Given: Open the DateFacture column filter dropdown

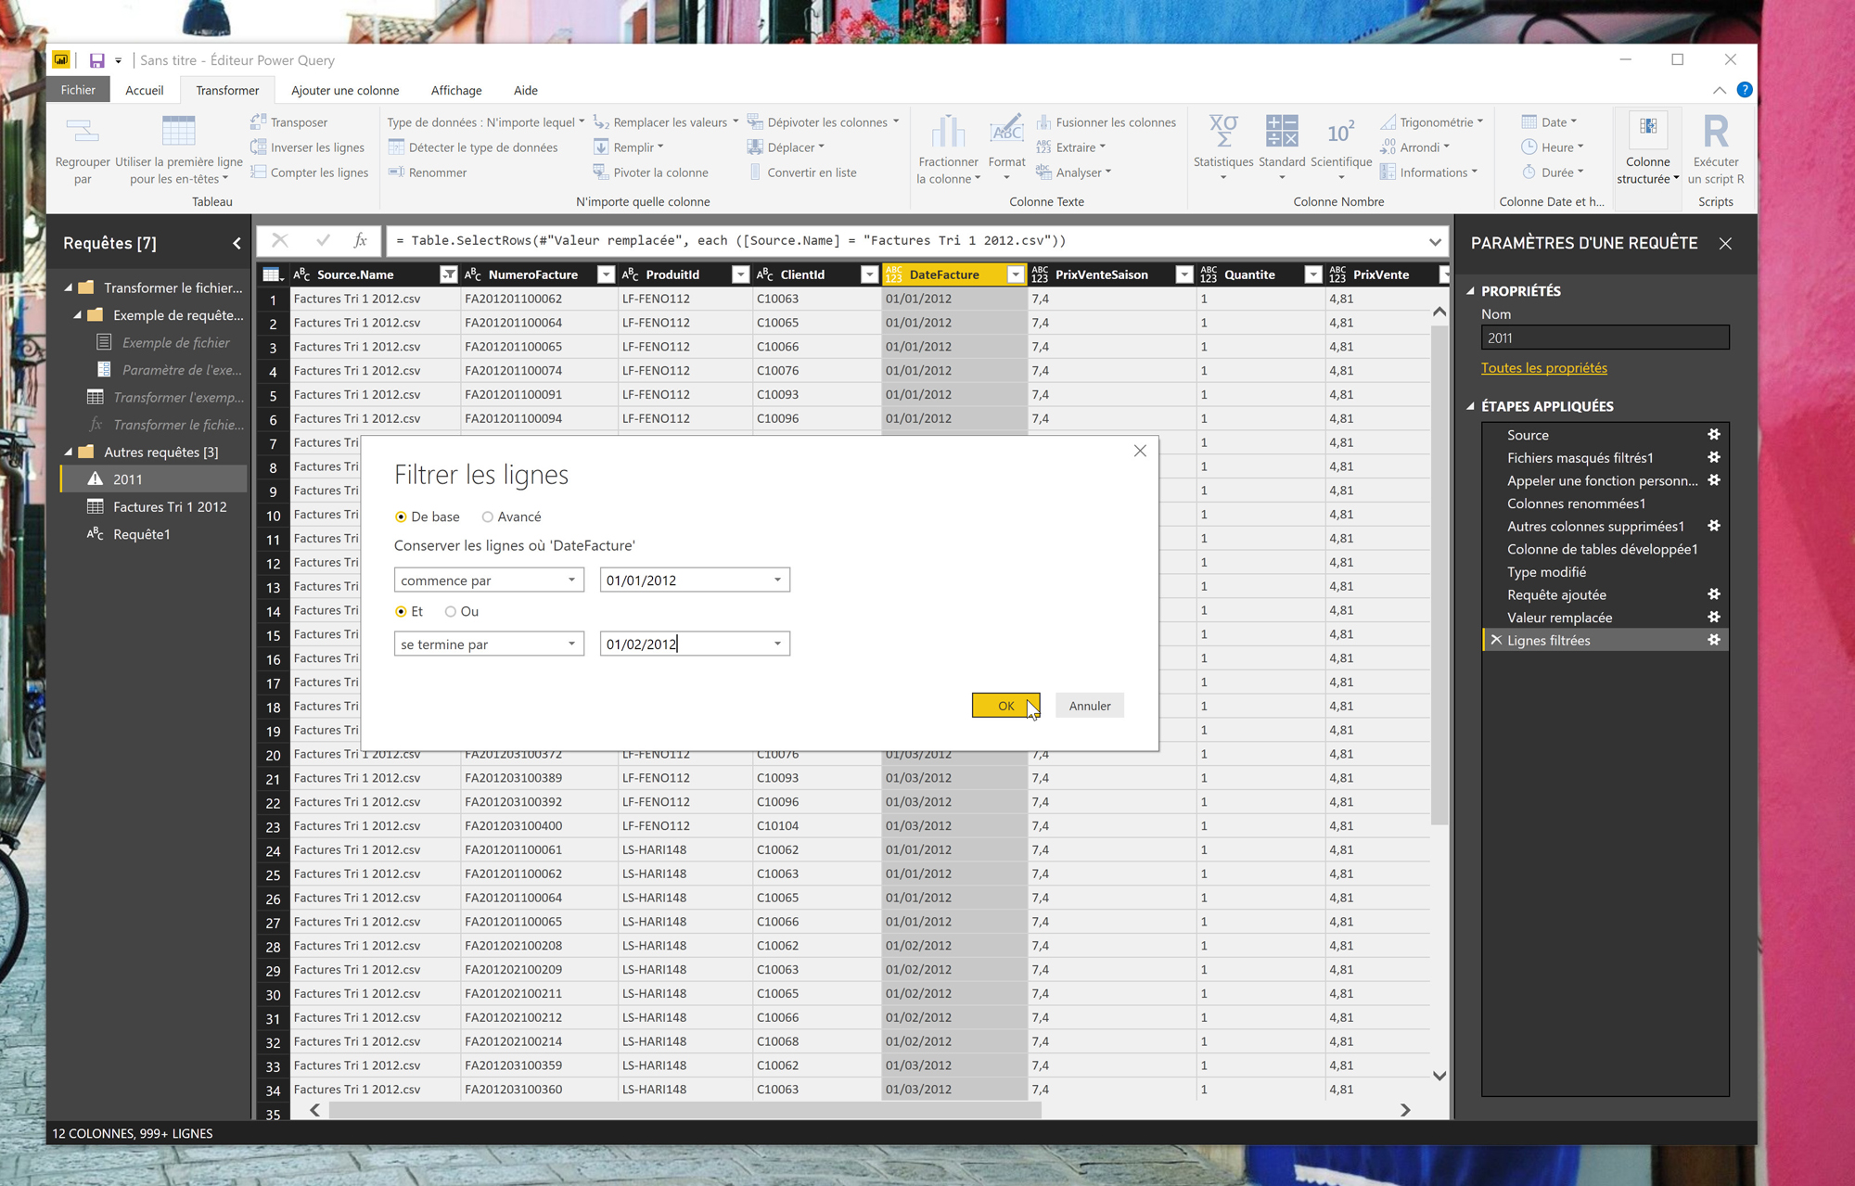Looking at the screenshot, I should 1016,274.
